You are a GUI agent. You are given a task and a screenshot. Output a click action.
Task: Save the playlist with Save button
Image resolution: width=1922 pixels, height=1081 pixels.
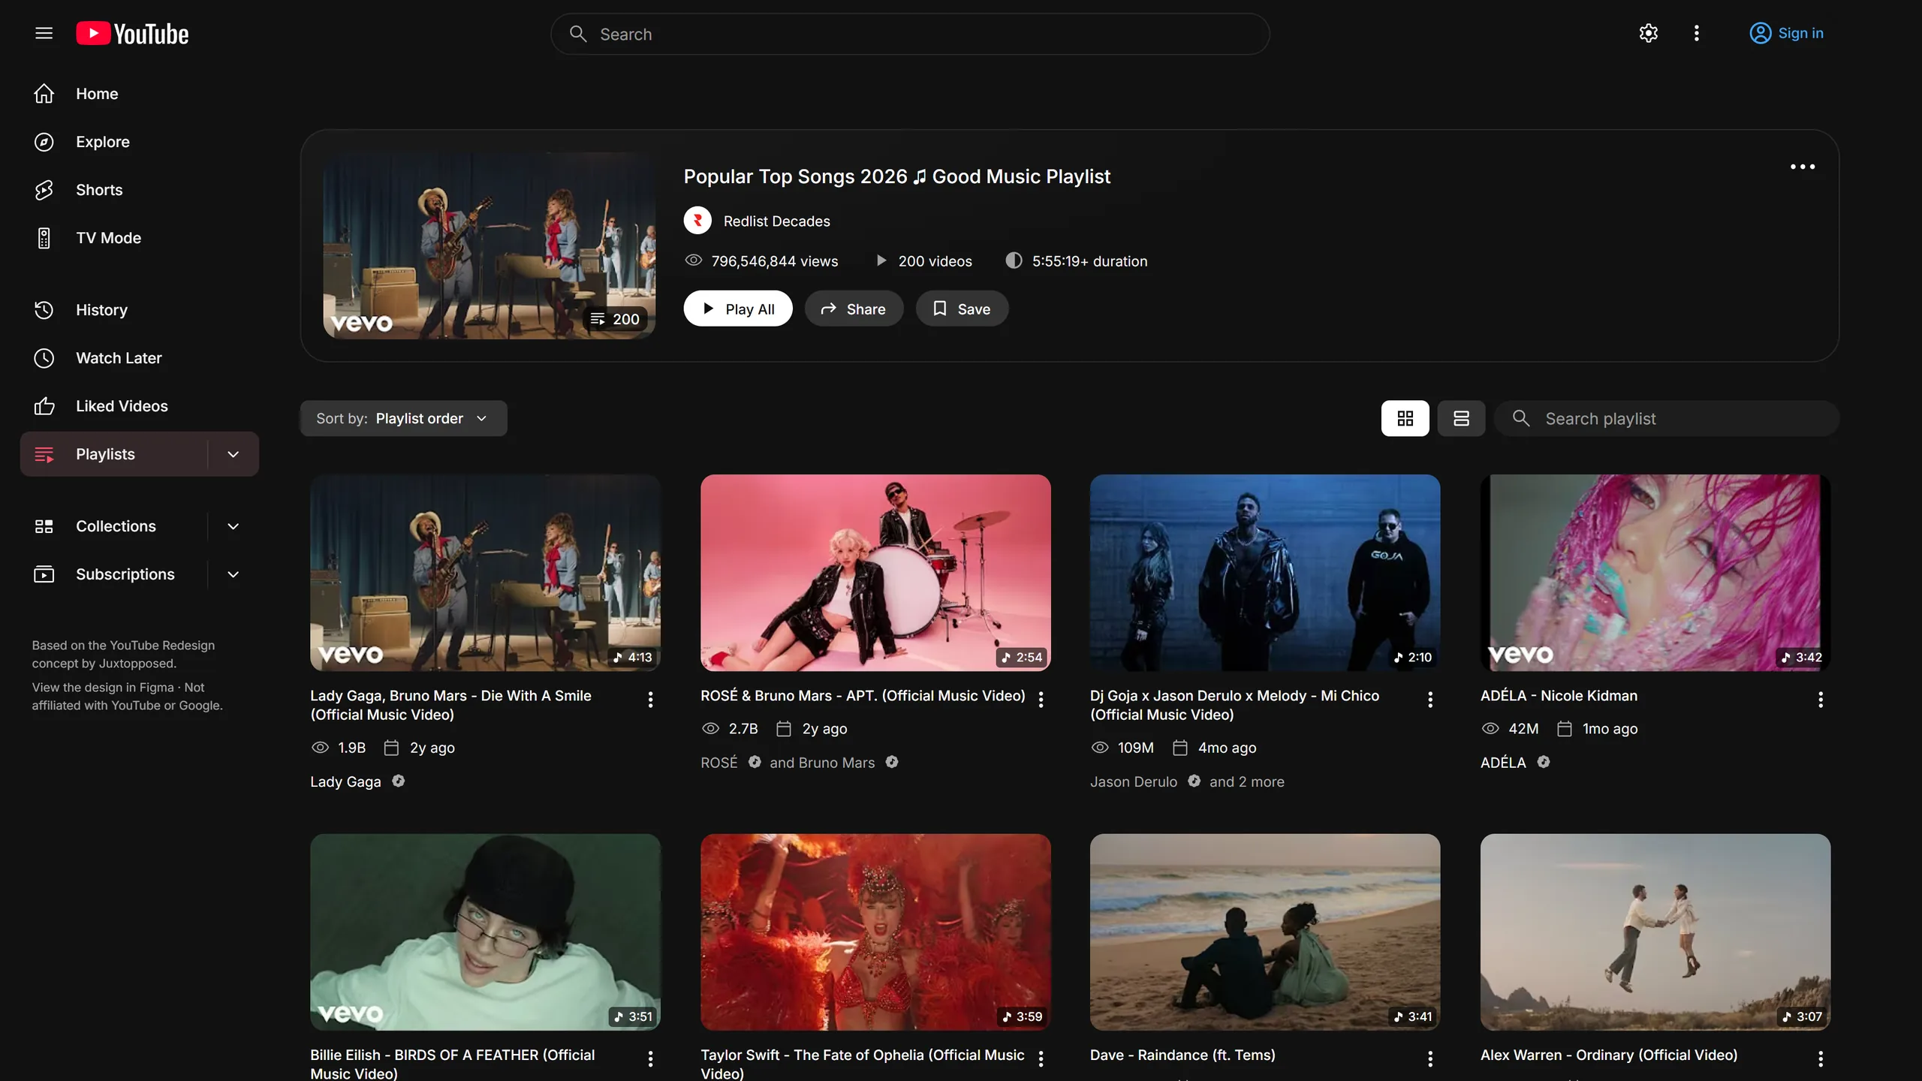(962, 309)
